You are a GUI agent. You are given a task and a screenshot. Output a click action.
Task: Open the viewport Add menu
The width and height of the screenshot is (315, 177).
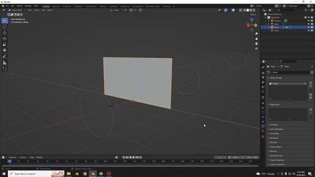coord(43,10)
